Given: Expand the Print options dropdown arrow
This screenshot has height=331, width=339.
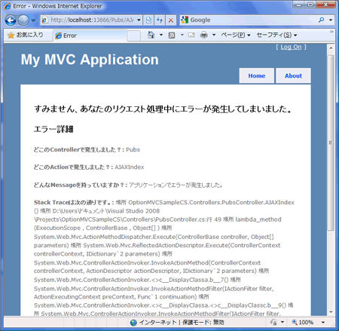Looking at the screenshot, I should 214,35.
